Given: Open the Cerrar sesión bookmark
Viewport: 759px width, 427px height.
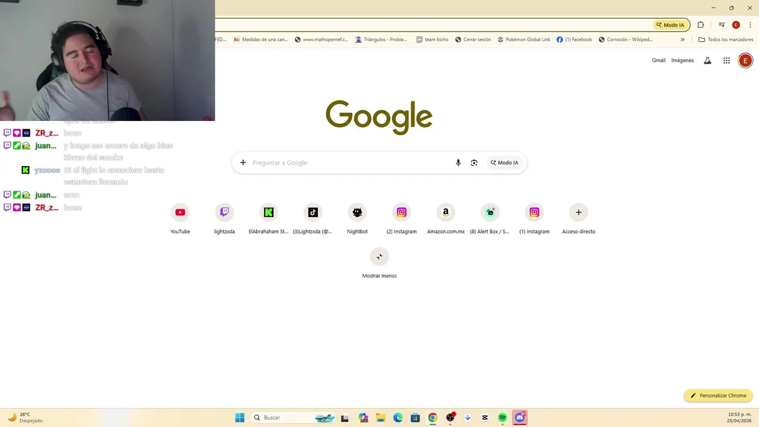Looking at the screenshot, I should pyautogui.click(x=473, y=40).
